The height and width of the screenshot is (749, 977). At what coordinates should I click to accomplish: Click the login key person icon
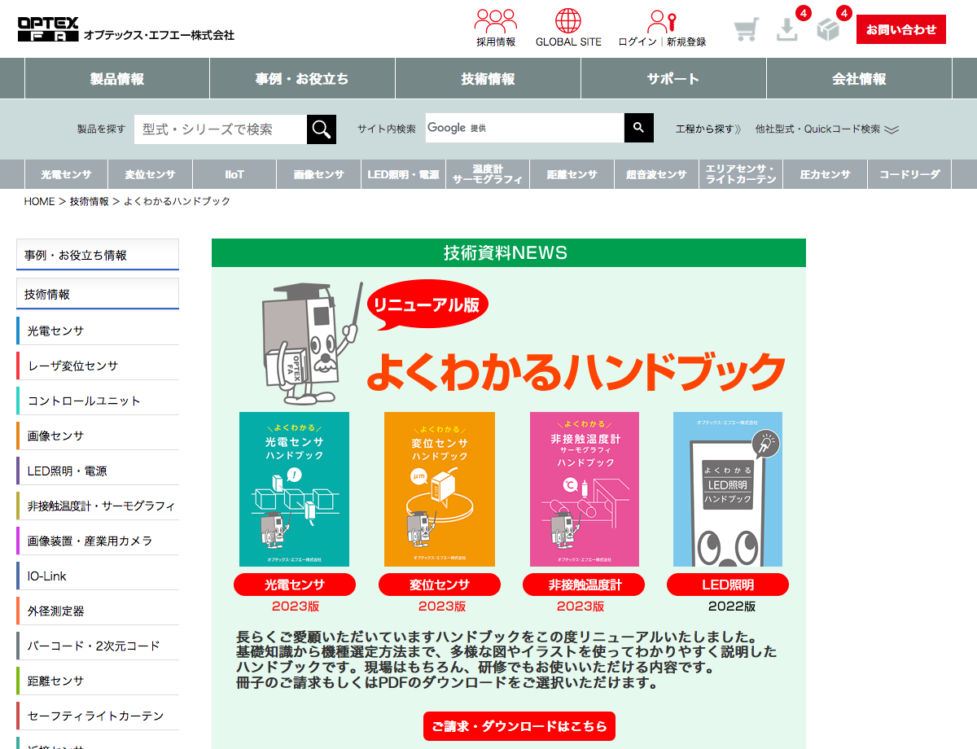tap(661, 21)
